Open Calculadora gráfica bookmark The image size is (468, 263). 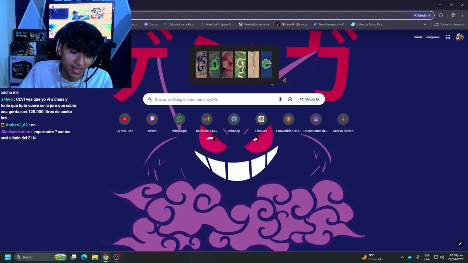tap(180, 24)
